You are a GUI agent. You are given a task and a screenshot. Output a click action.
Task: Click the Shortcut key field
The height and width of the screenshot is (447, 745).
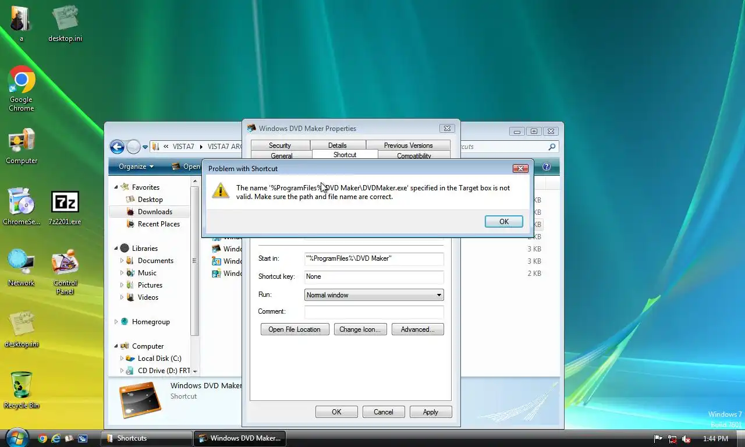[374, 277]
